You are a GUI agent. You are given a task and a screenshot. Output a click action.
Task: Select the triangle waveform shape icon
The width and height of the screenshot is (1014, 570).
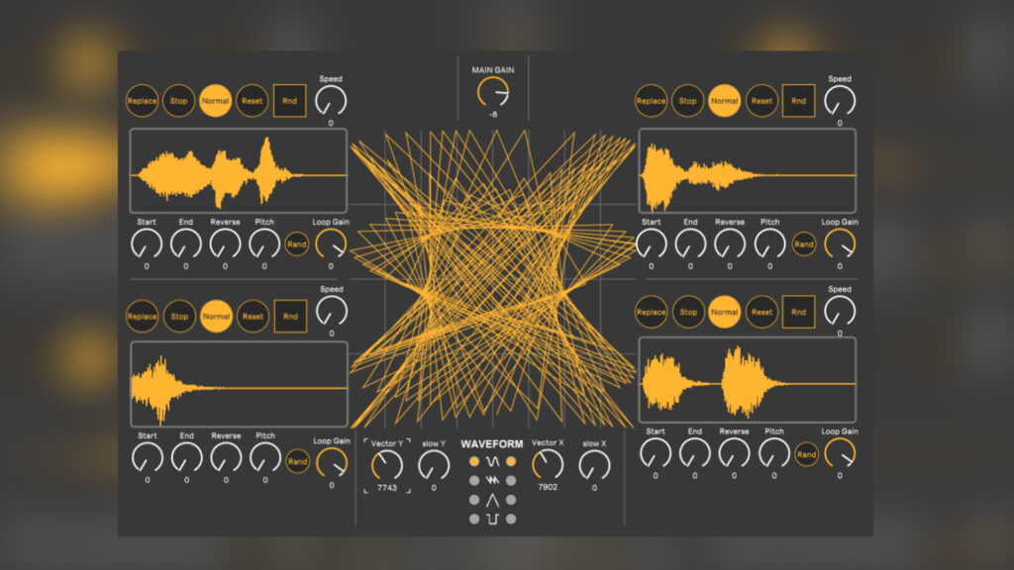point(493,500)
